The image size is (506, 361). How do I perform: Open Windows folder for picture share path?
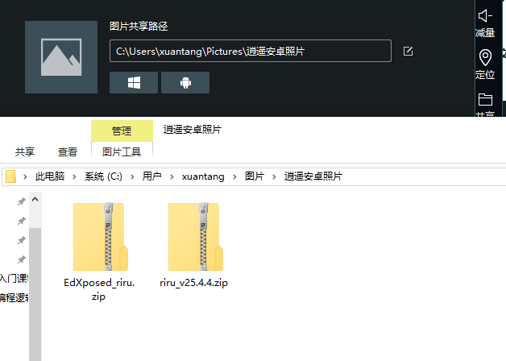(134, 82)
